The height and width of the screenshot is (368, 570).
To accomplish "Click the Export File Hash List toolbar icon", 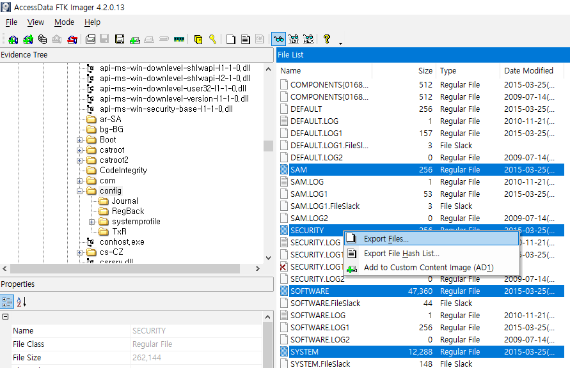I will (x=246, y=39).
